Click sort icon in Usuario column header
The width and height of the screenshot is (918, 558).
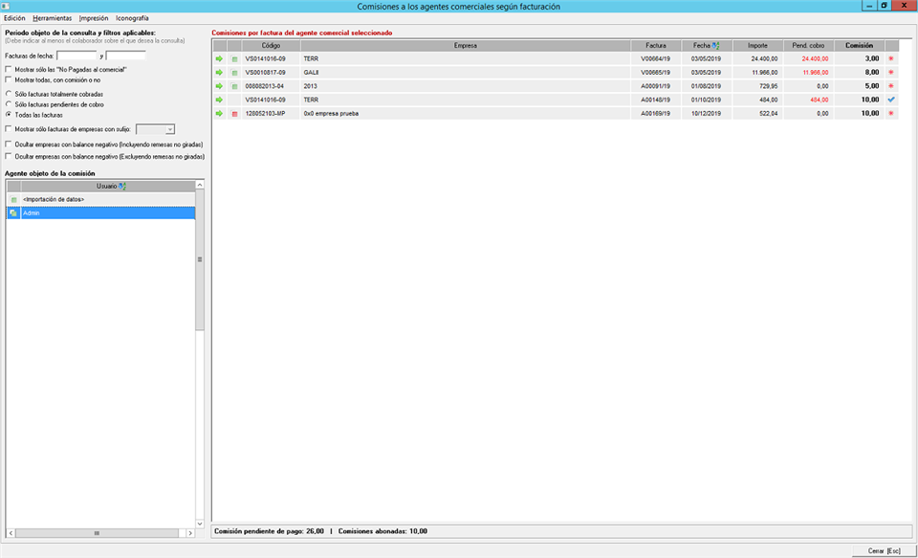[x=121, y=186]
